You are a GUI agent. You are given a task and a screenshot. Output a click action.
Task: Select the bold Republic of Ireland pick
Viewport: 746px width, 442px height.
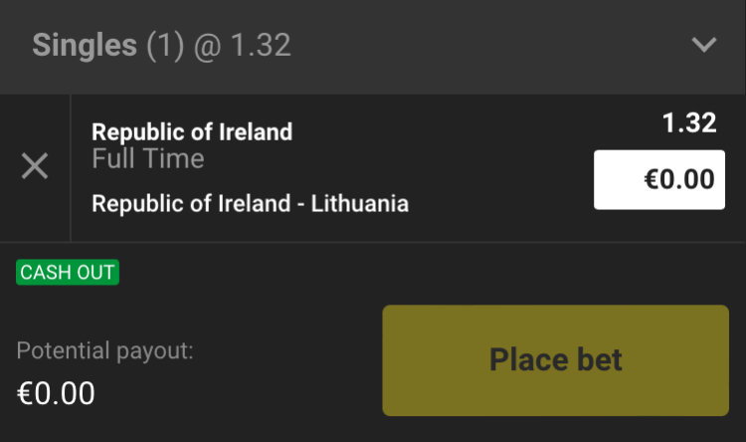[x=192, y=132]
